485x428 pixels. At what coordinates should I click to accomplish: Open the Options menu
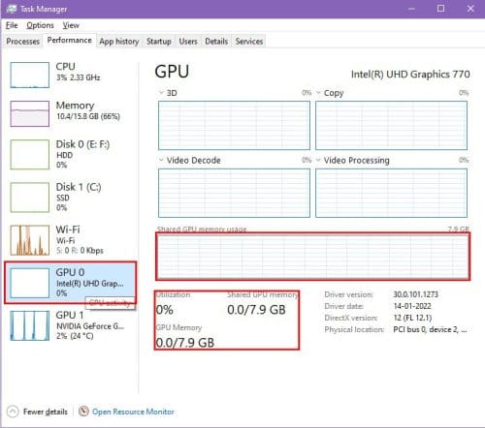click(x=40, y=25)
